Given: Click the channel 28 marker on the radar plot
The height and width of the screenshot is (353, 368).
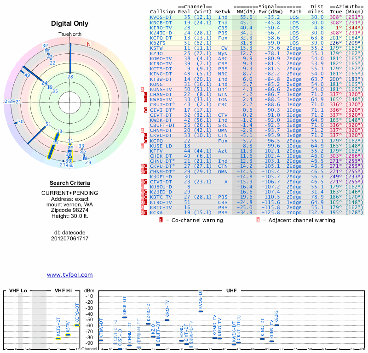Looking at the screenshot, I should [70, 77].
